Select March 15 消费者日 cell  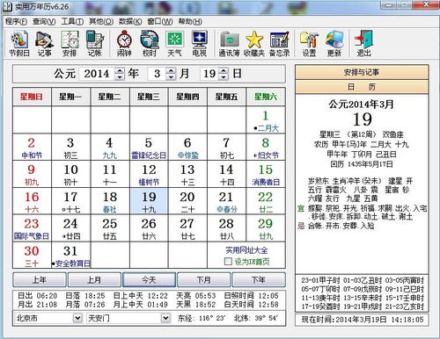point(266,174)
